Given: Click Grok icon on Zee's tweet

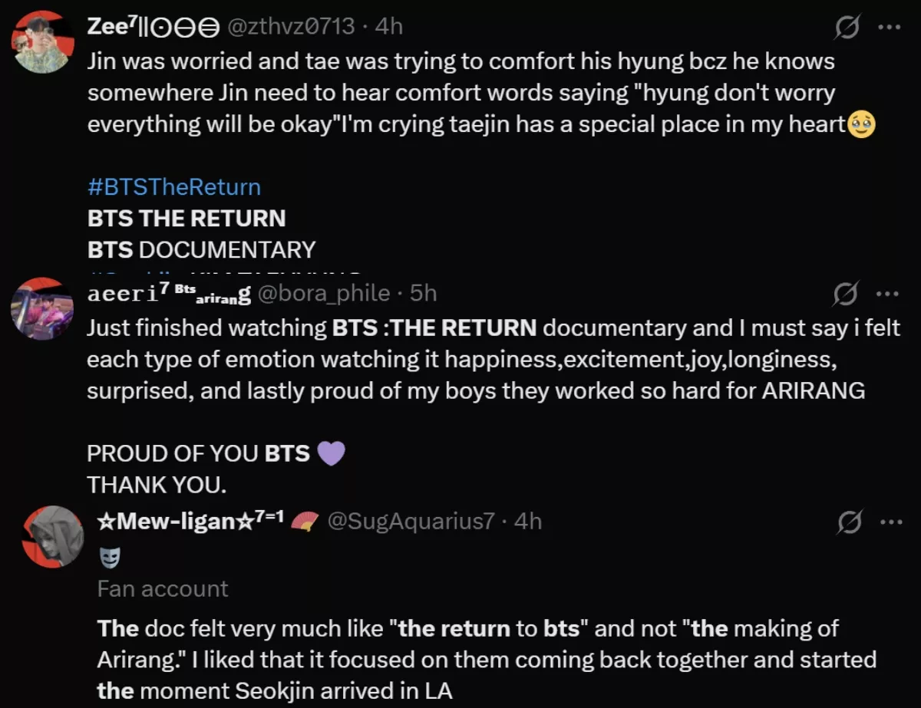Looking at the screenshot, I should (x=847, y=28).
